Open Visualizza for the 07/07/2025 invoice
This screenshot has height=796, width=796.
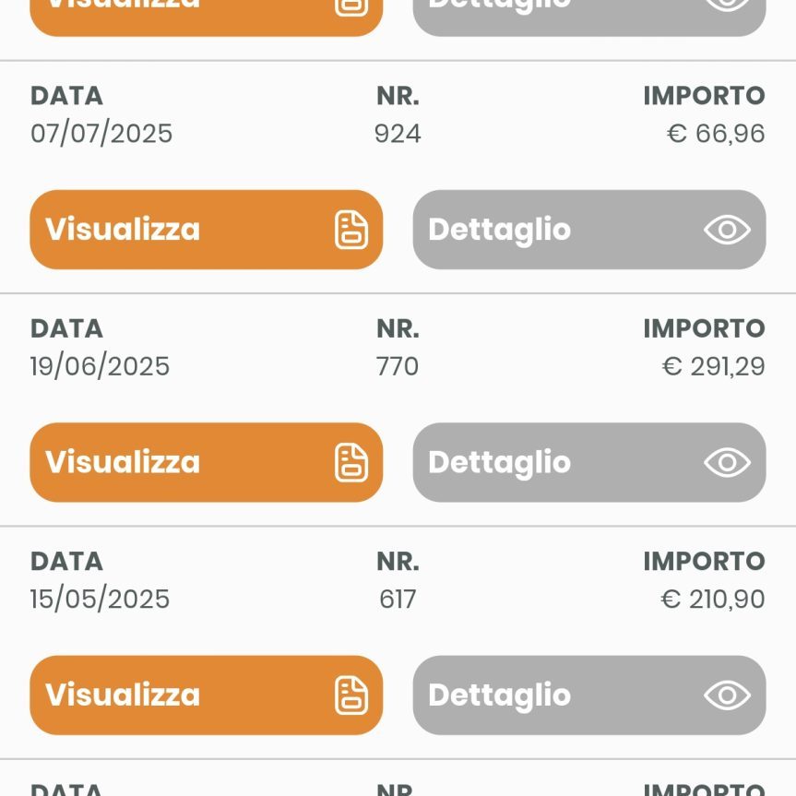tap(123, 230)
